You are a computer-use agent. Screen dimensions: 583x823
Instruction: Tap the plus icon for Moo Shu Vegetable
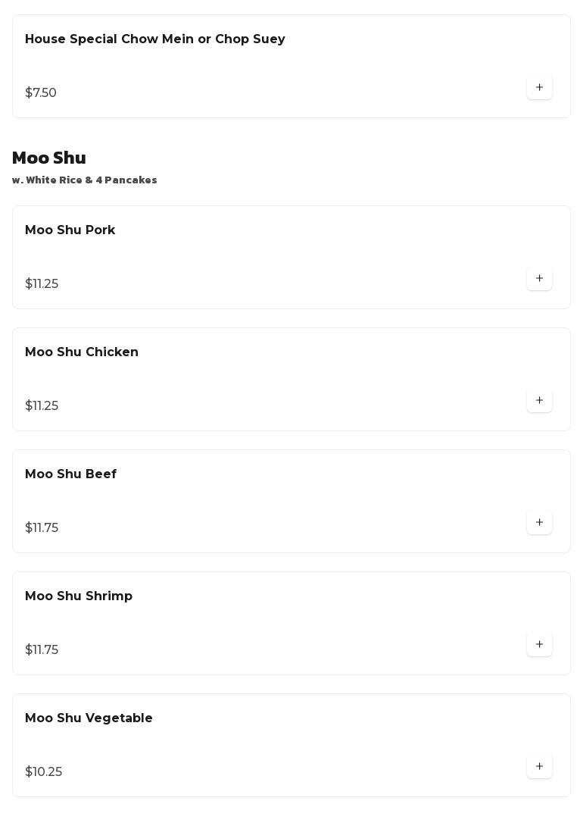pyautogui.click(x=539, y=767)
